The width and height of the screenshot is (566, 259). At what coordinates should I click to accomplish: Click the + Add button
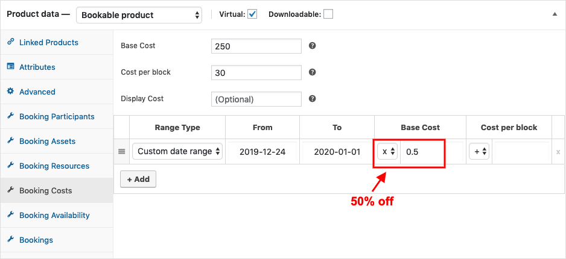pos(138,179)
